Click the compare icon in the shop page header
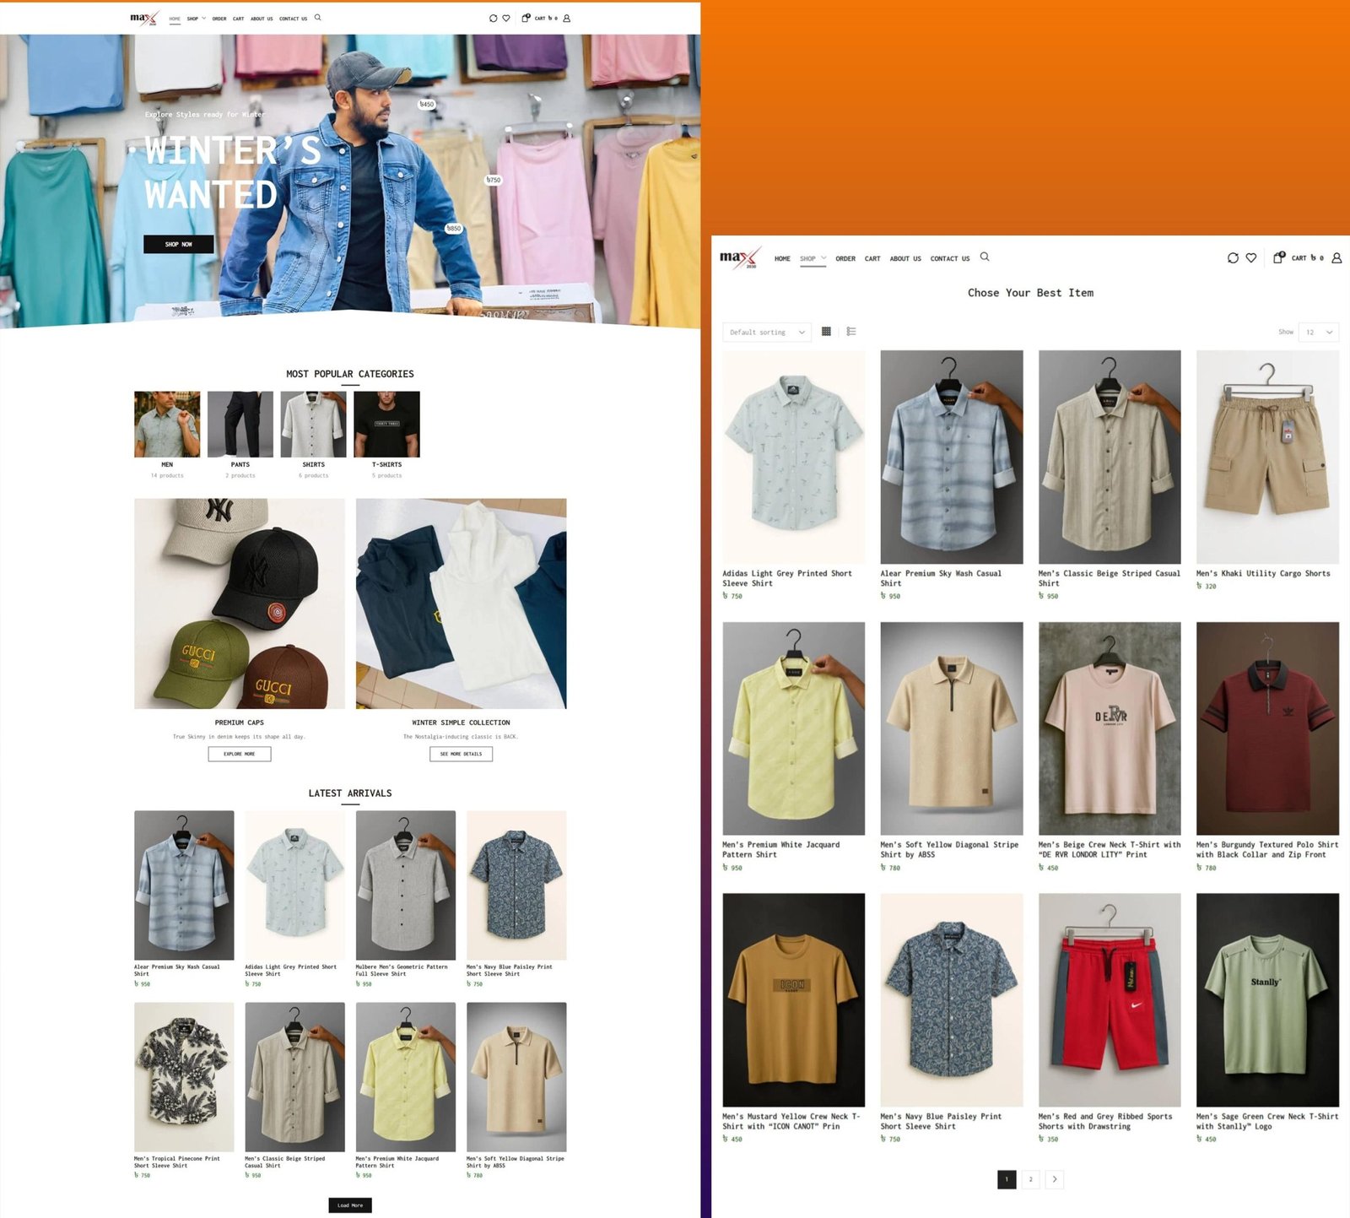1350x1218 pixels. tap(1233, 258)
